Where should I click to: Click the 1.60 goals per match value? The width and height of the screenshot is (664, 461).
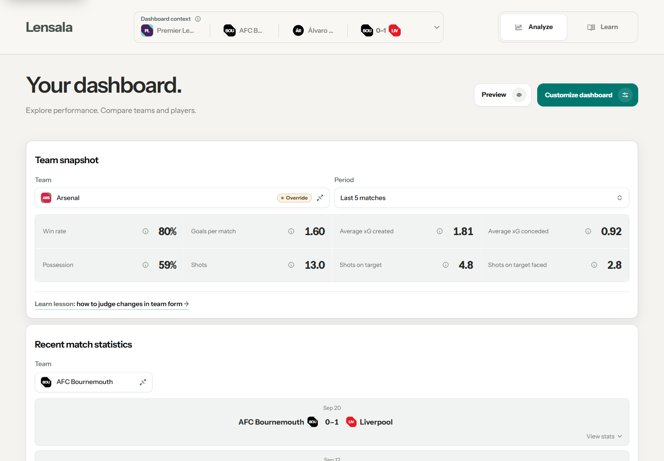click(315, 231)
